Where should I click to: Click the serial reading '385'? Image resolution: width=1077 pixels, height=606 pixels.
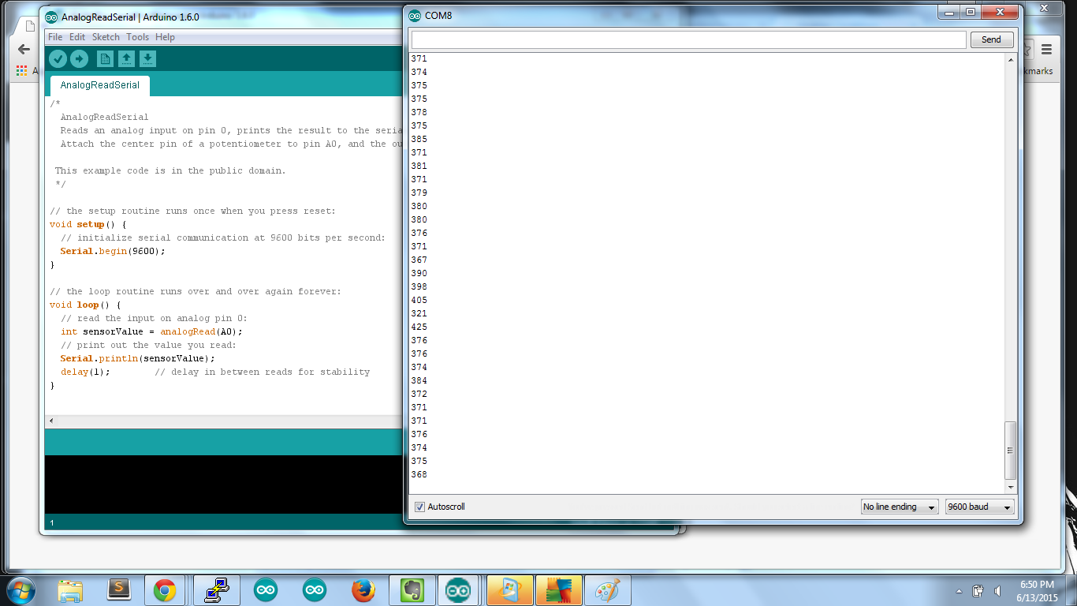click(419, 139)
